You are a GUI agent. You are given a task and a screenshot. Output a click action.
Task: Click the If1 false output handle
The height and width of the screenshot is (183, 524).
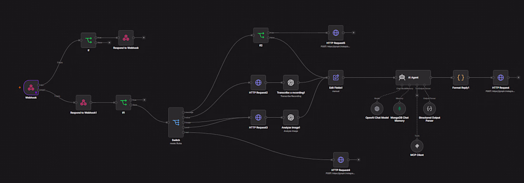[131, 105]
